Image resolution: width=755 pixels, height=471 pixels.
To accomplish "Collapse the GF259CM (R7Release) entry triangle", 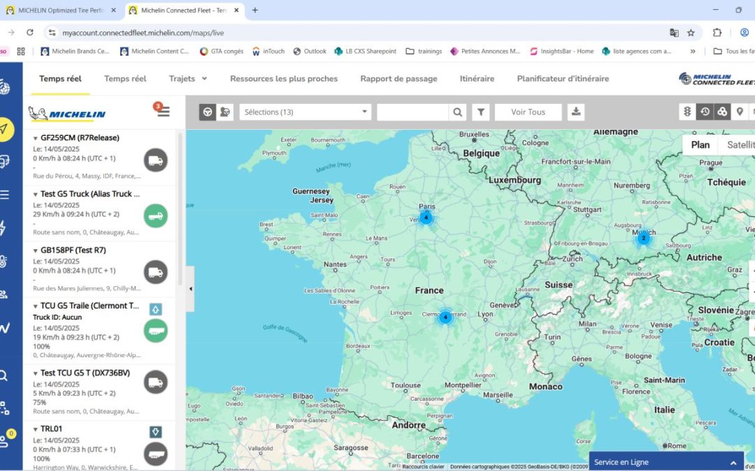I will point(36,138).
